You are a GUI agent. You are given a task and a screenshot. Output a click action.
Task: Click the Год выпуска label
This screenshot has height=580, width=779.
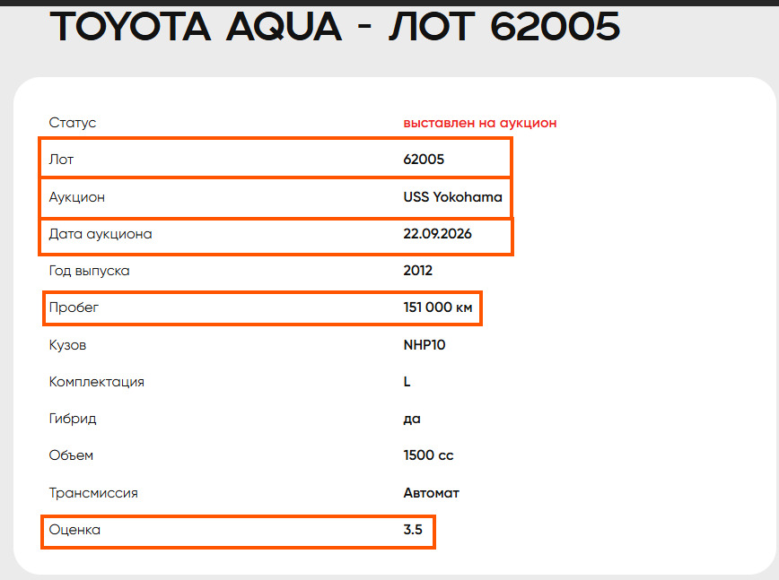tap(90, 271)
